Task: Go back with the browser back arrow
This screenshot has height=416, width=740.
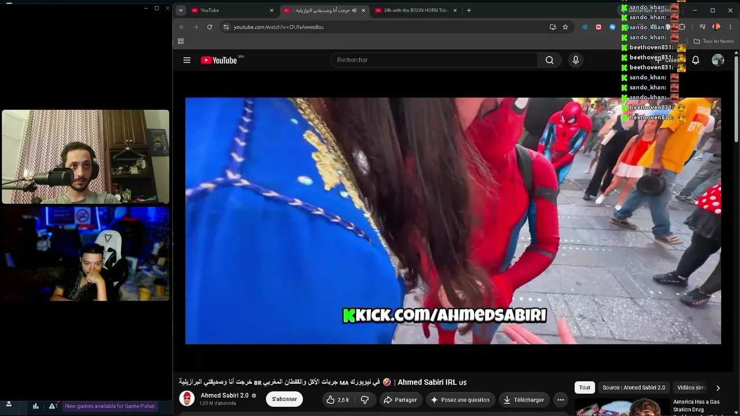Action: [182, 27]
